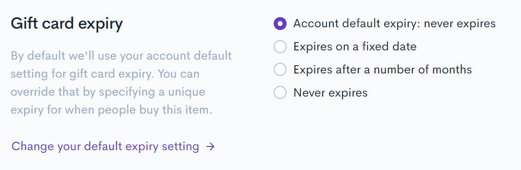The width and height of the screenshot is (521, 170).
Task: Click the Gift card expiry heading
Action: pyautogui.click(x=67, y=24)
